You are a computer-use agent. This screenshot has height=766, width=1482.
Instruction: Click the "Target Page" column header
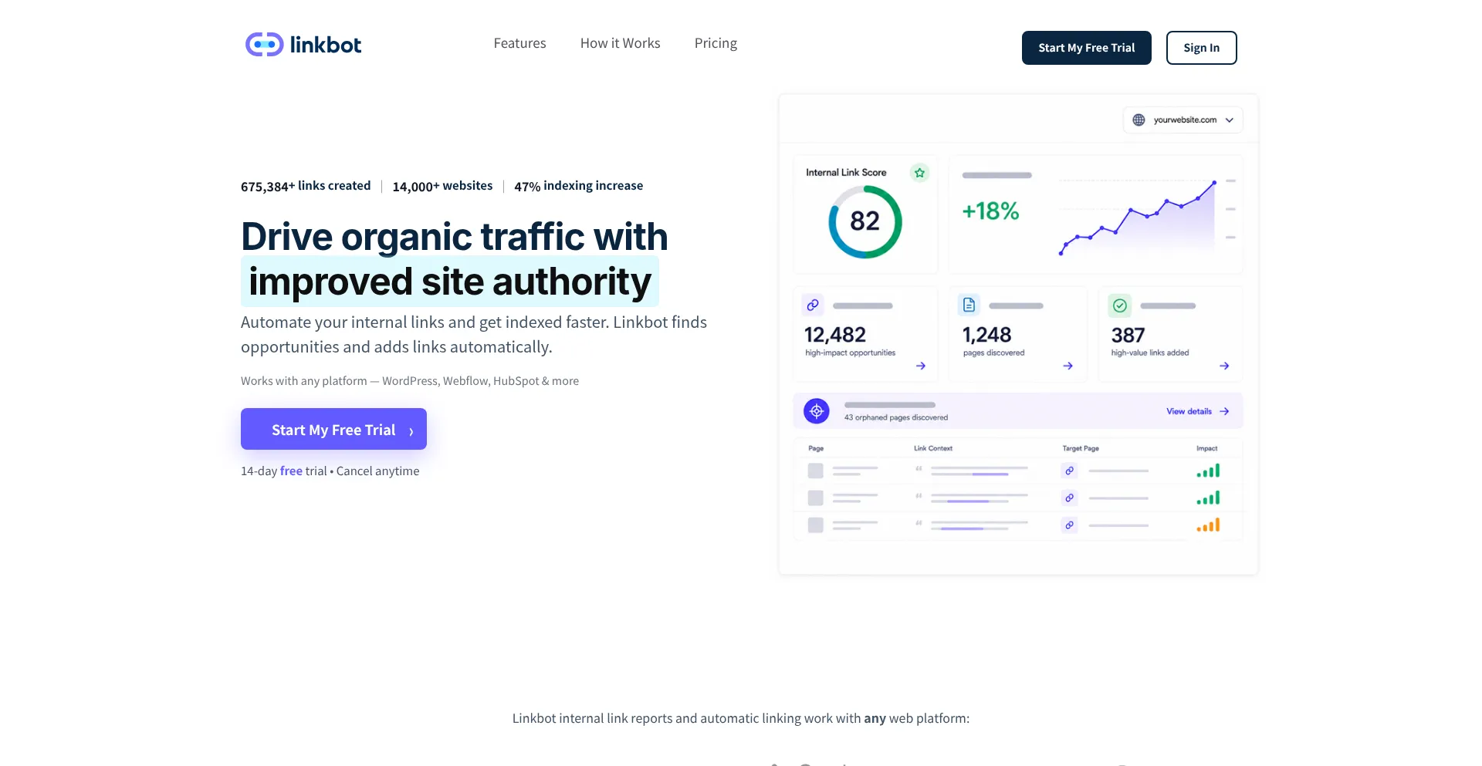tap(1081, 448)
